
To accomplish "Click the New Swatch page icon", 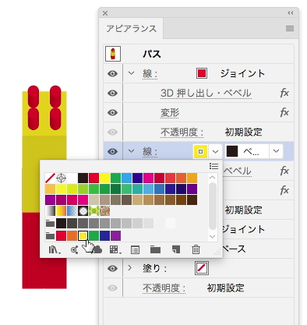I will point(176,249).
